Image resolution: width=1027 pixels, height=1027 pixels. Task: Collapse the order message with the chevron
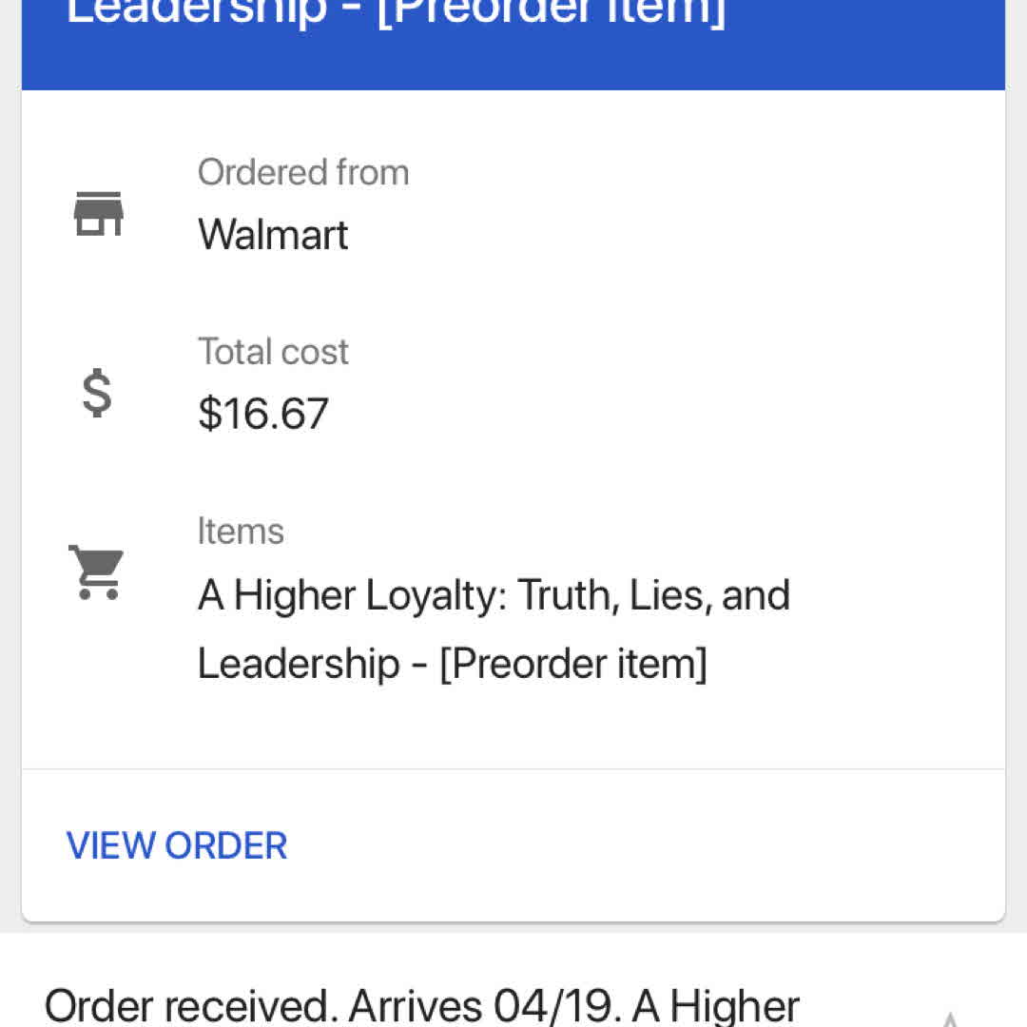tap(949, 1017)
